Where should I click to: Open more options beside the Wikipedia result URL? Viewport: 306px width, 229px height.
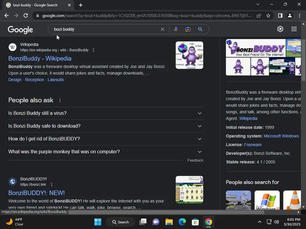tap(94, 50)
